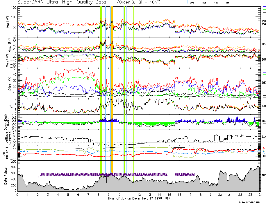Click the hour 23 tick label on x-axis
Image resolution: width=266 pixels, height=203 pixels.
pos(250,195)
